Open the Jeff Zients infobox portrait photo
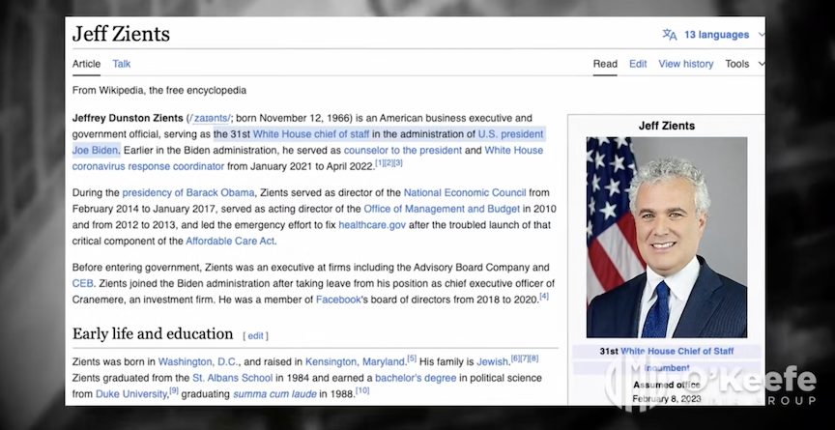Image resolution: width=835 pixels, height=430 pixels. (667, 238)
